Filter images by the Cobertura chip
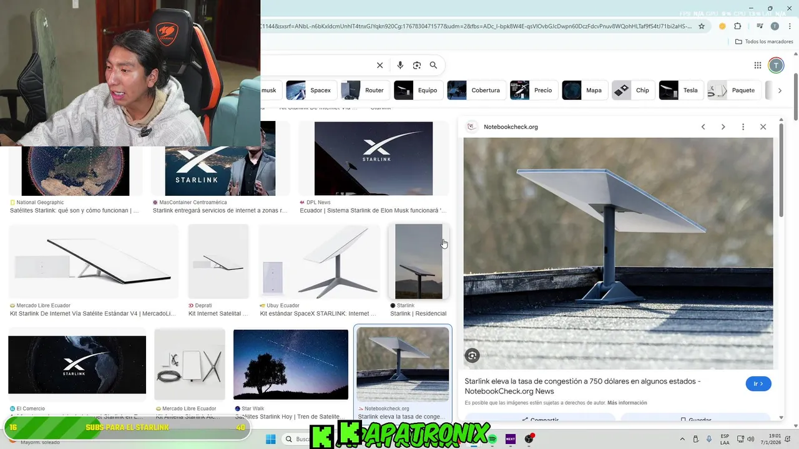Viewport: 799px width, 449px height. coord(477,90)
